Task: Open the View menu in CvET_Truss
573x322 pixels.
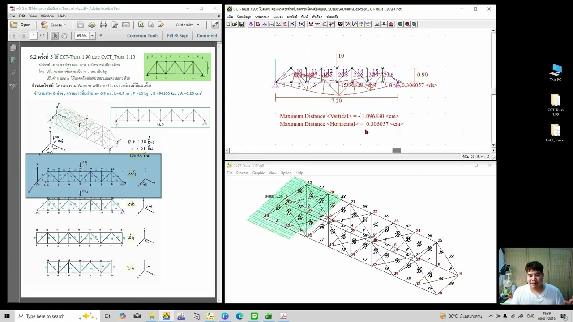Action: [x=273, y=173]
